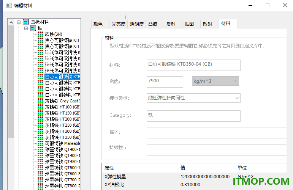
Task: Click the material icon beside 软铁(SN)
Action: coord(40,34)
